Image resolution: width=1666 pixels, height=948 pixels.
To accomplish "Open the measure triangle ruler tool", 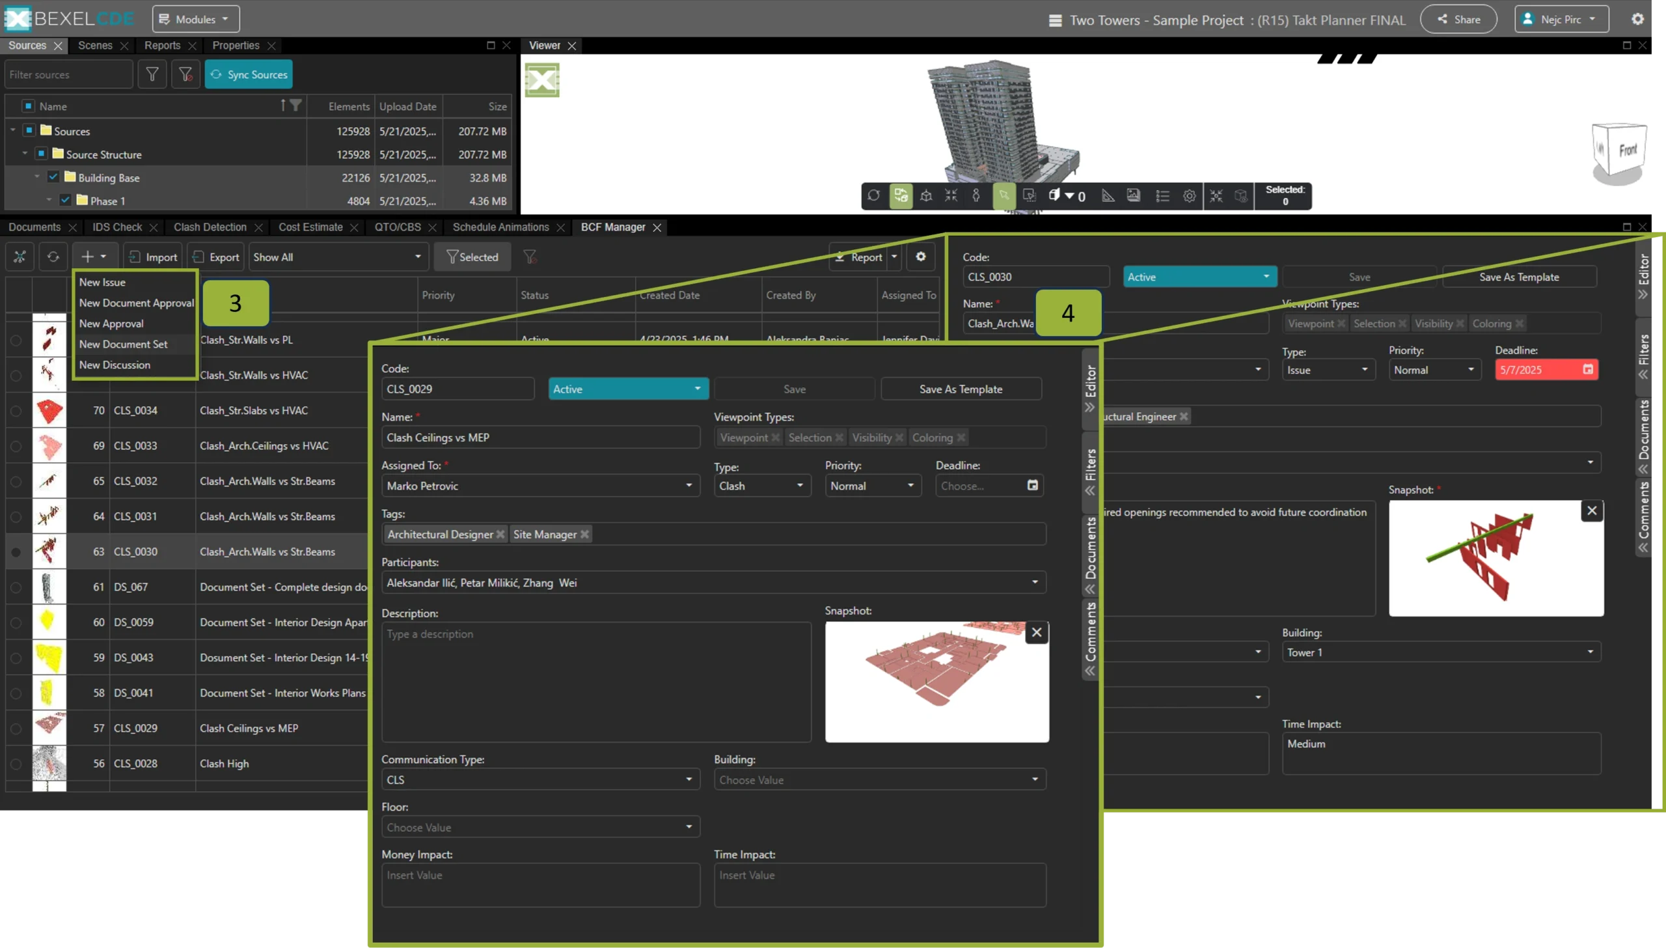I will [1108, 195].
